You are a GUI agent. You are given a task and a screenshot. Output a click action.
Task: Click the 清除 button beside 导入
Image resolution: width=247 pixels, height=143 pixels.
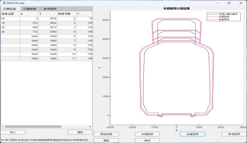(80, 132)
